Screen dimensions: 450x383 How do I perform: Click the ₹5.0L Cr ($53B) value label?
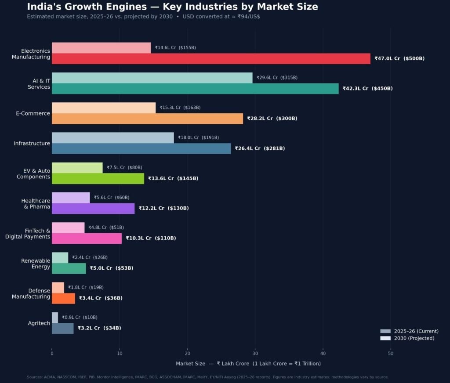[111, 268]
